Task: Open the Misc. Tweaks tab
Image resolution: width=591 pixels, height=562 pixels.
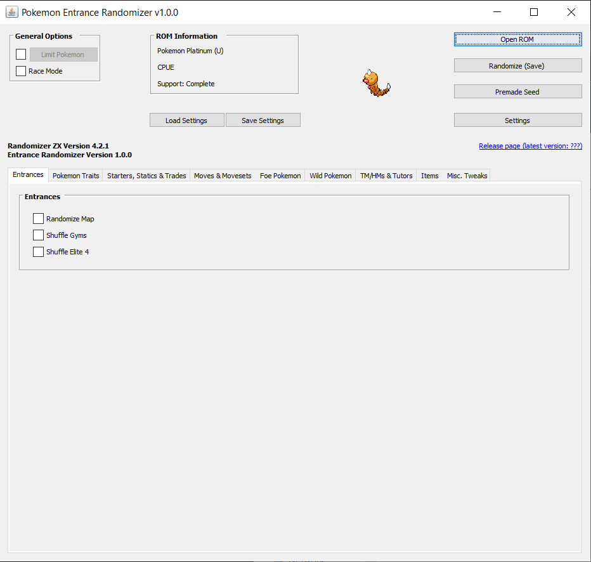Action: coord(467,176)
